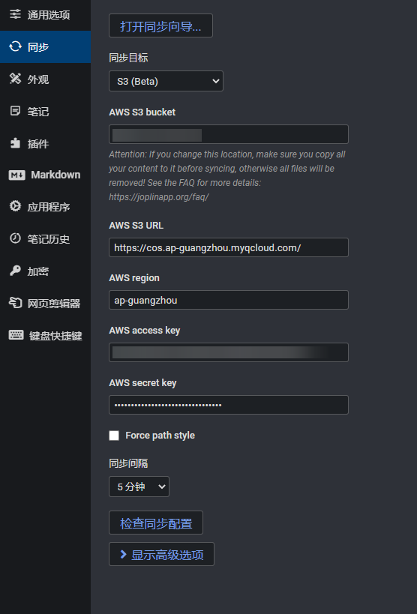The width and height of the screenshot is (417, 614).
Task: Click the Markdown M-arrow icon
Action: pos(16,175)
